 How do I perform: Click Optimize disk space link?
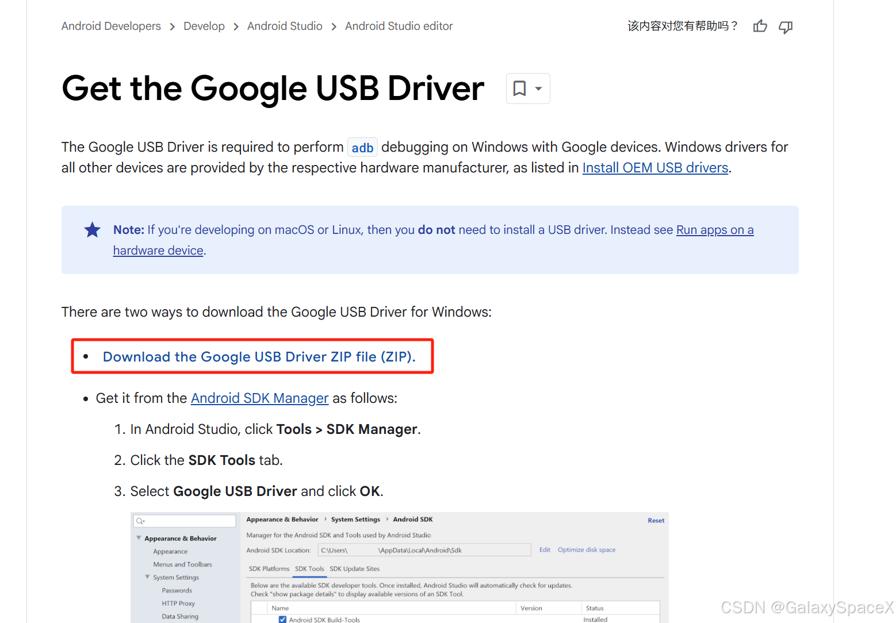click(586, 550)
